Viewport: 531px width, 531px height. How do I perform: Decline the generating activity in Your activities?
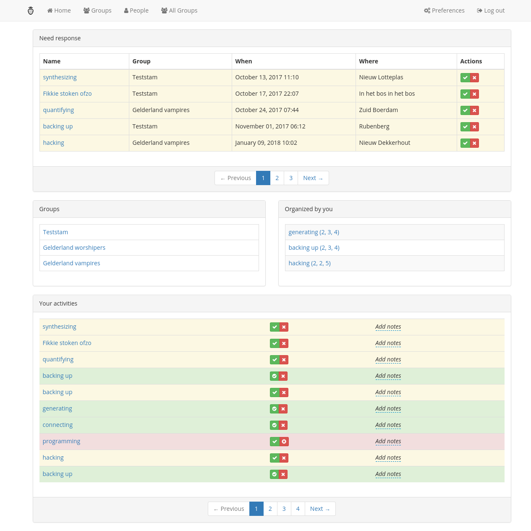[283, 409]
